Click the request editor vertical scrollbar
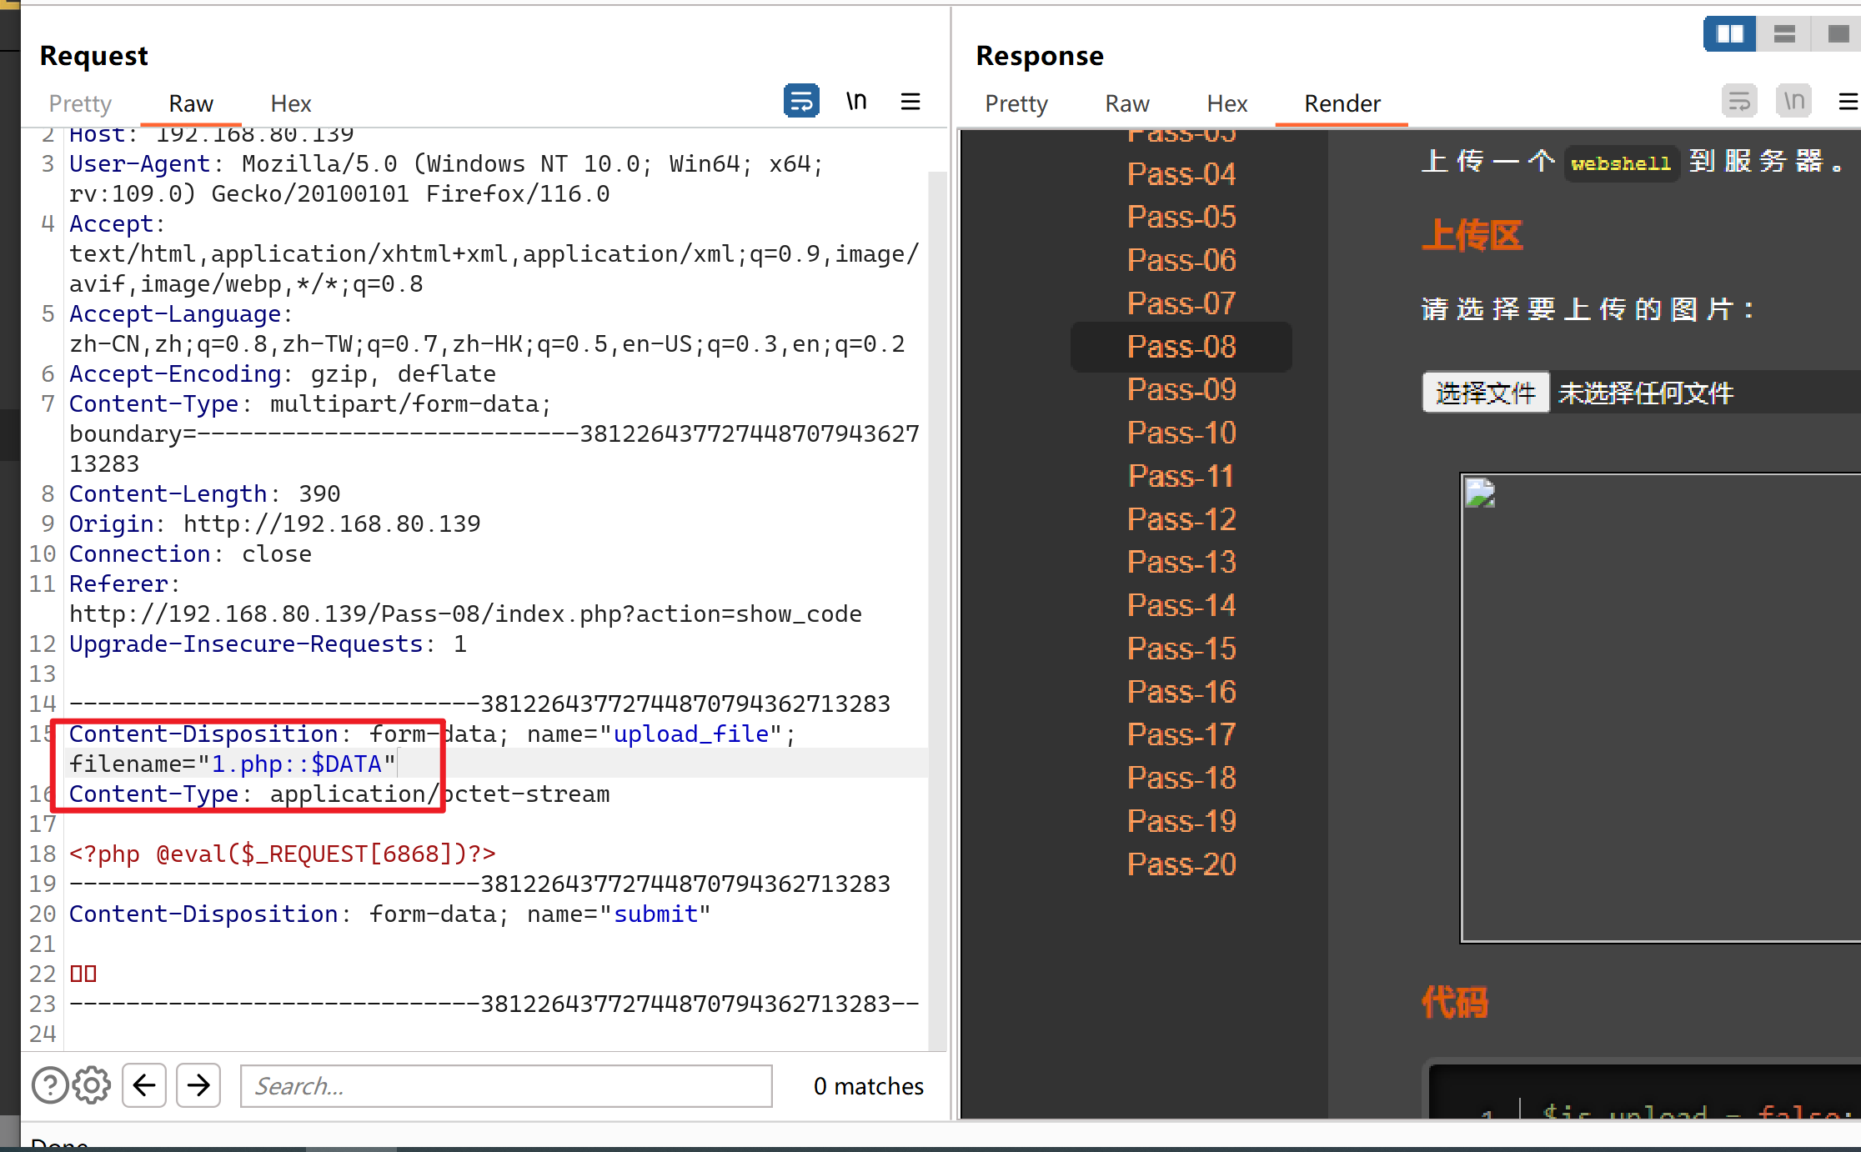The width and height of the screenshot is (1861, 1152). (x=937, y=610)
